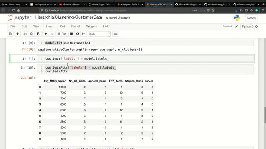Go back with browser back arrow
Screen dimensions: 266x149
pyautogui.click(x=3, y=10)
